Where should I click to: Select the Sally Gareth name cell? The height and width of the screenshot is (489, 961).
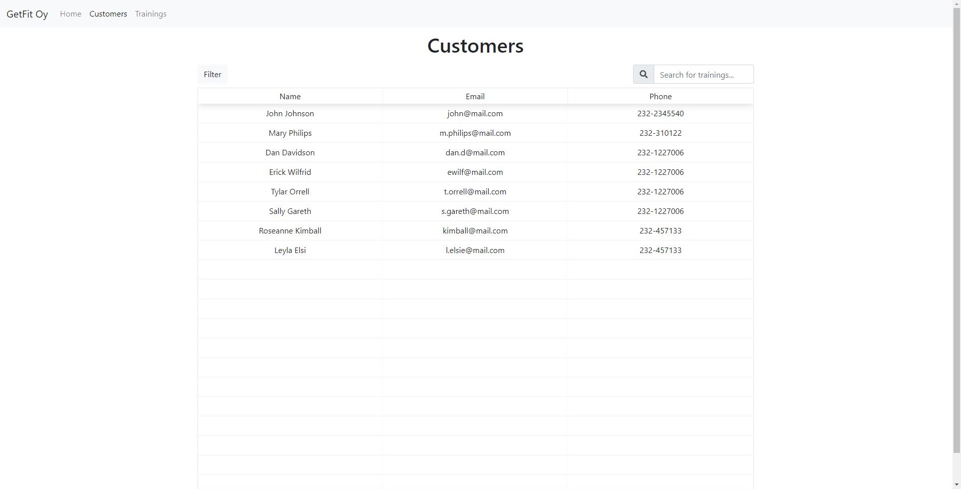290,211
